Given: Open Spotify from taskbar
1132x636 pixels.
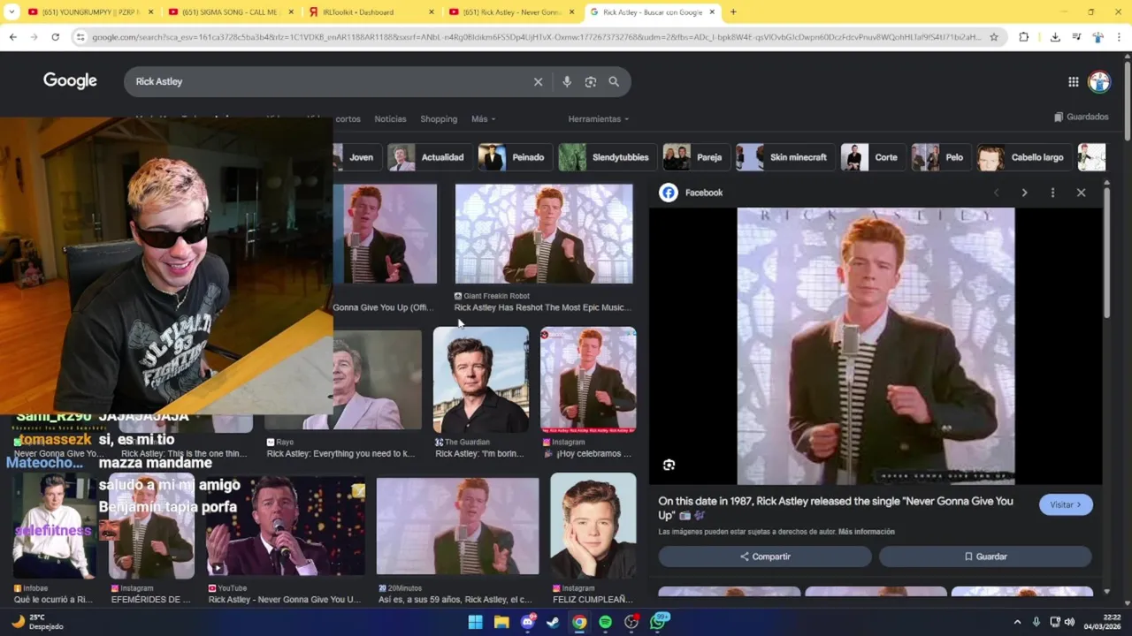Looking at the screenshot, I should (605, 622).
